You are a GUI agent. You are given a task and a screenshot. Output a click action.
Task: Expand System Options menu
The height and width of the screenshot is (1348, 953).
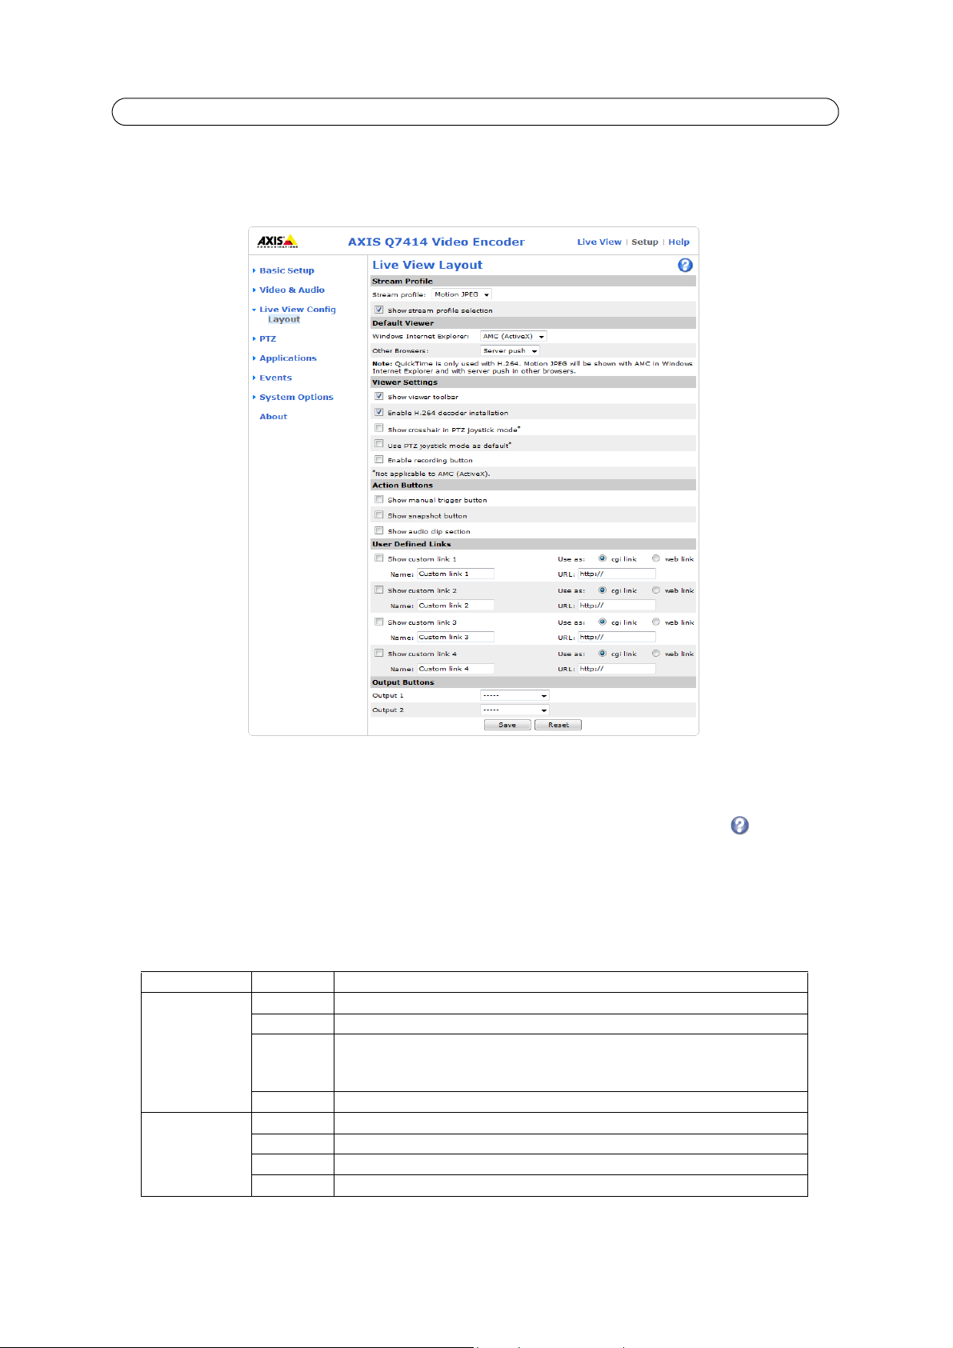(296, 397)
